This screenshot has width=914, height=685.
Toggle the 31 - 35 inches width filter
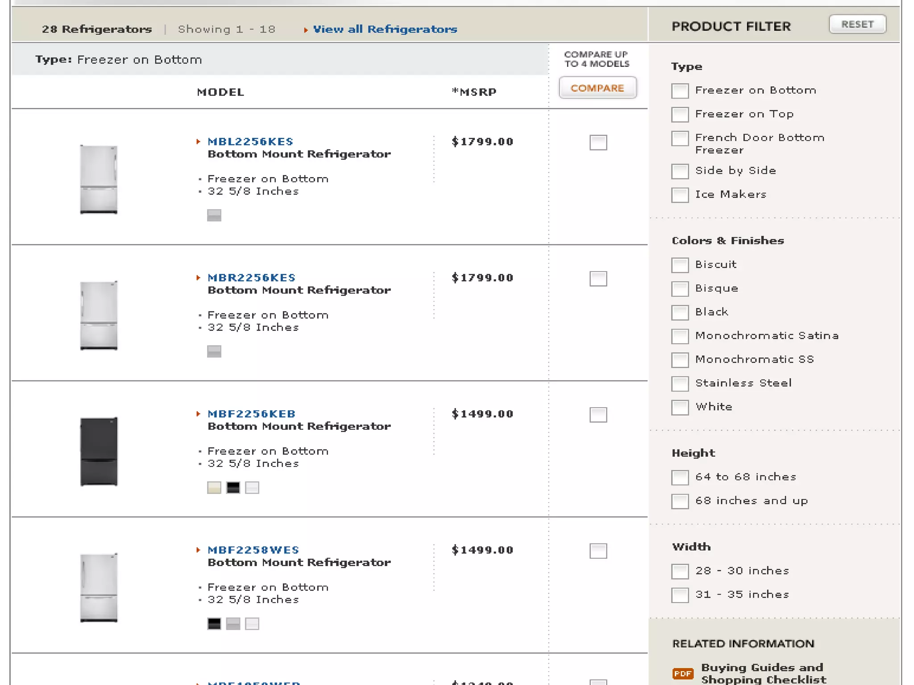click(x=680, y=595)
